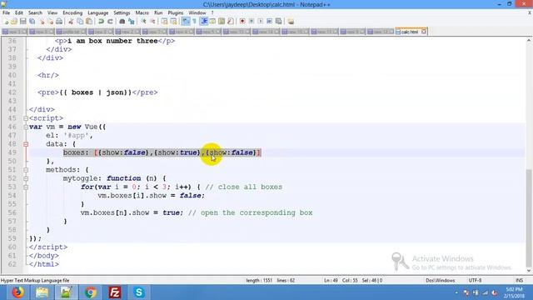Click the Save Recorded Macro icon

coord(278,22)
